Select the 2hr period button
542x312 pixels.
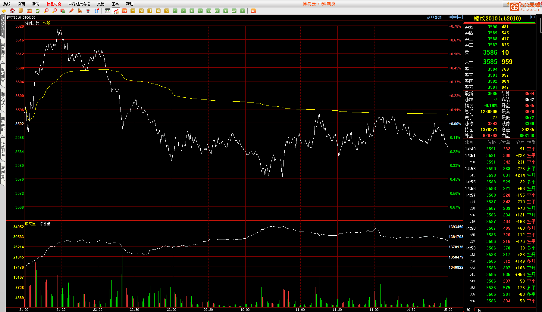click(x=226, y=11)
